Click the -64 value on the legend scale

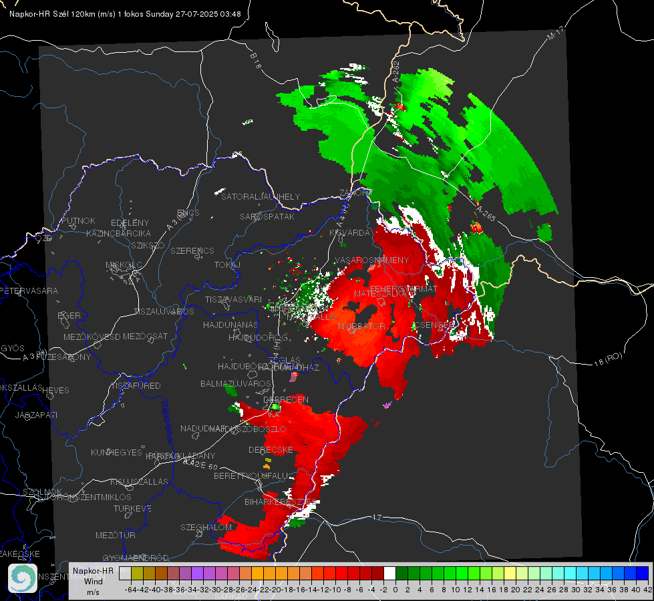coord(131,590)
